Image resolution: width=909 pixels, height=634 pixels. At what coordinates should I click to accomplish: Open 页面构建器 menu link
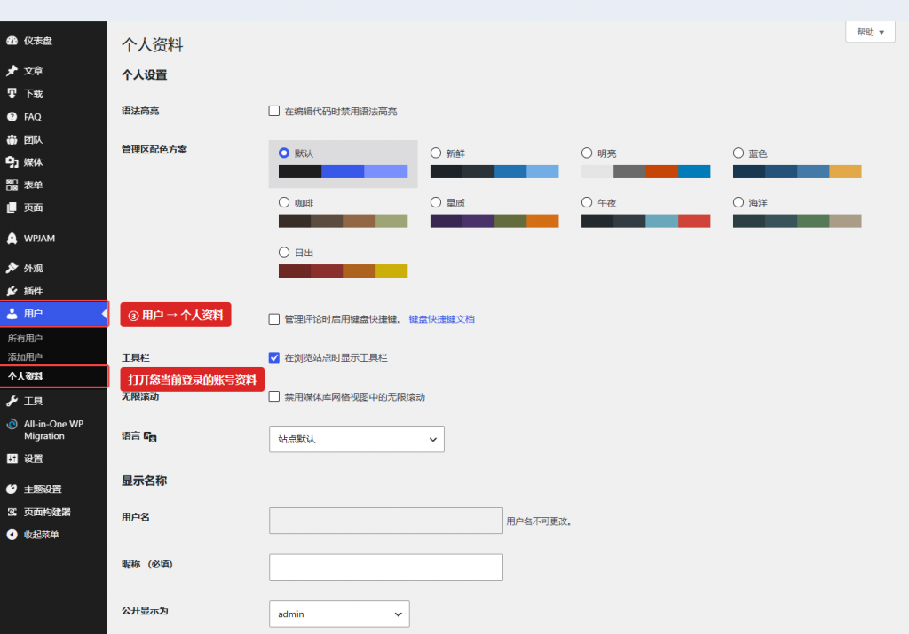click(47, 512)
